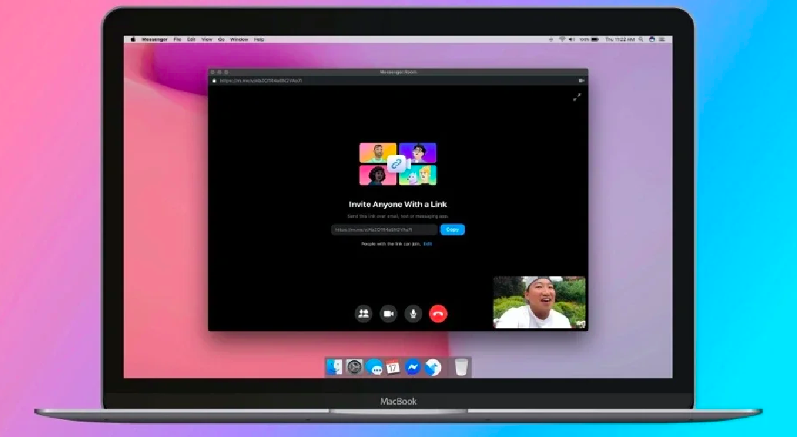
Task: Expand the room window to full screen
Action: [577, 97]
